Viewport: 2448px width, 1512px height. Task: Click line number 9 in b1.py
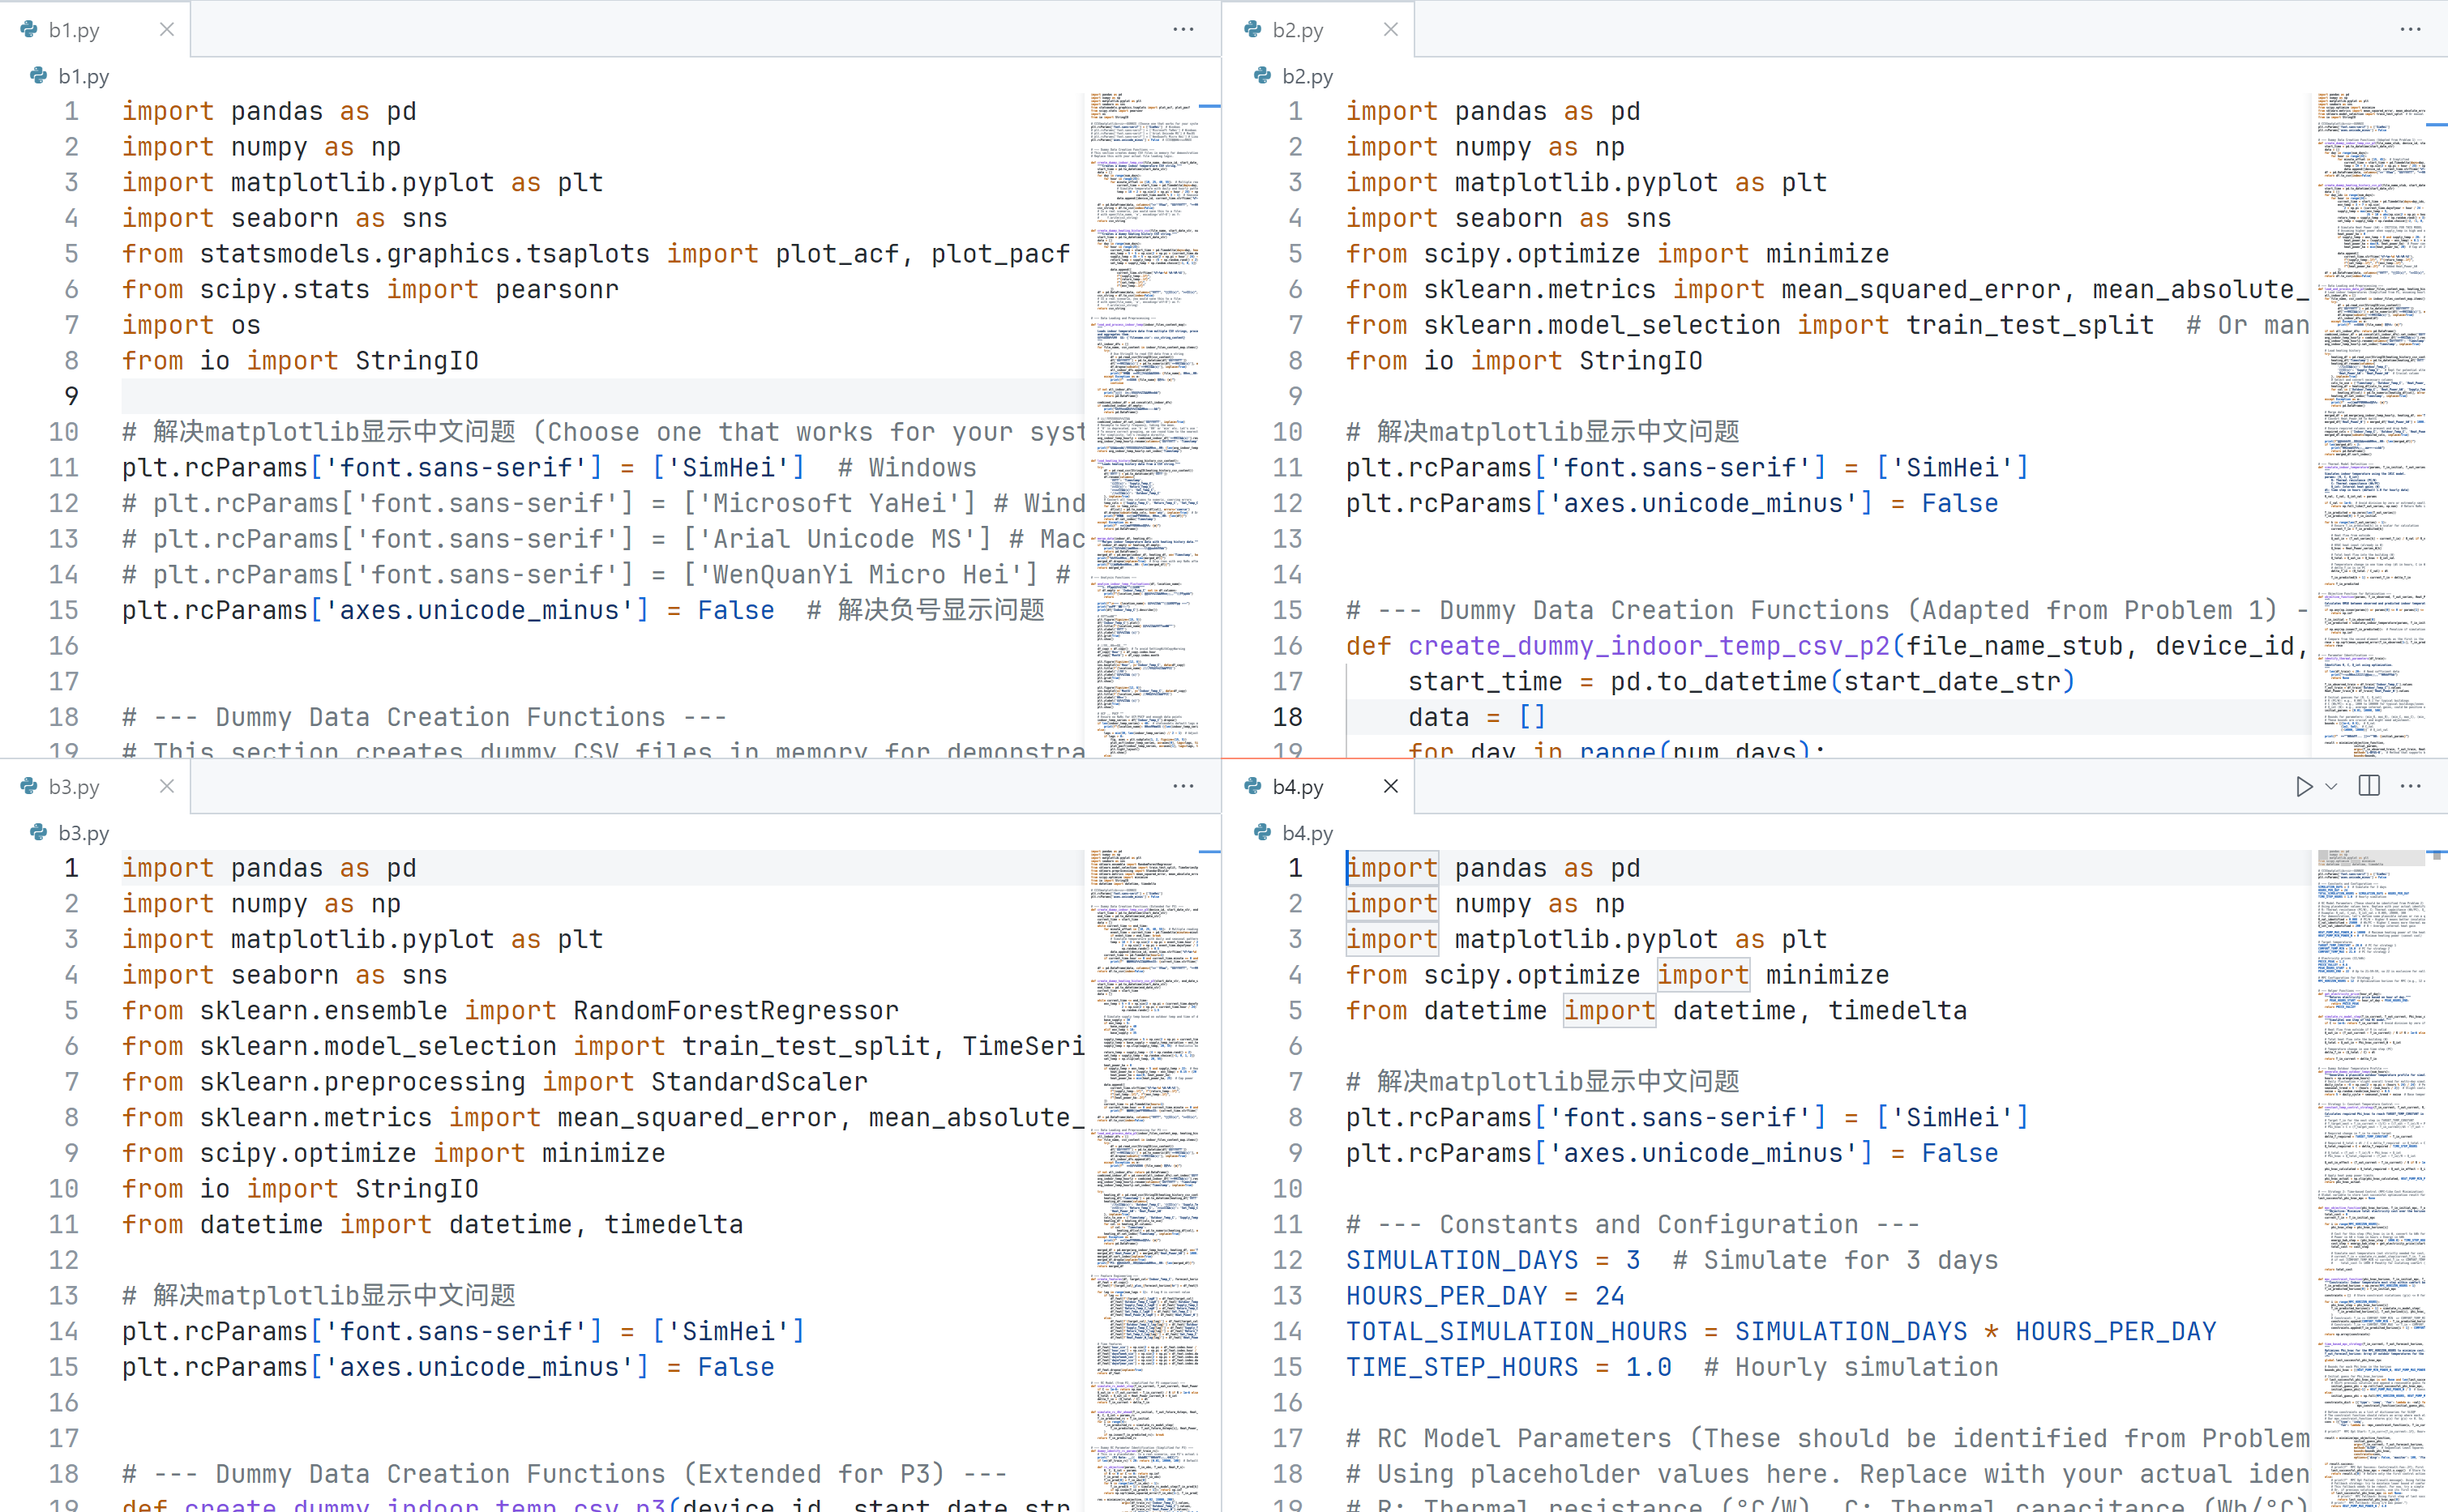71,396
